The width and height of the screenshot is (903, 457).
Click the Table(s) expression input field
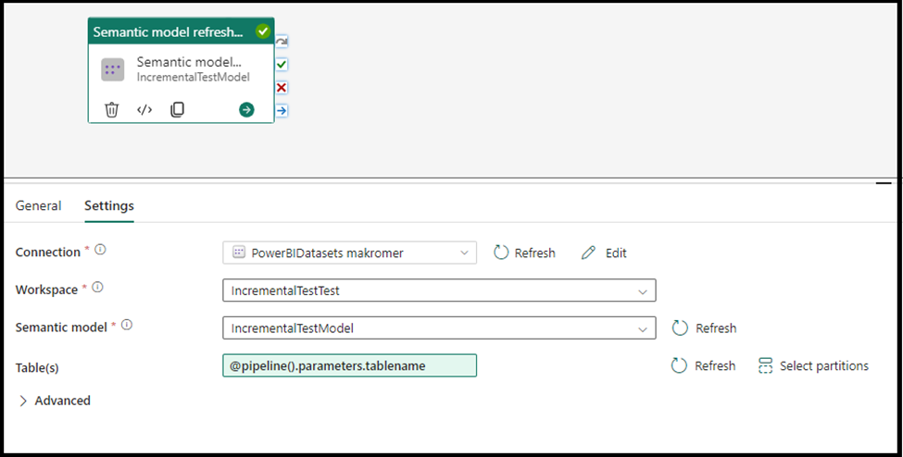point(349,365)
